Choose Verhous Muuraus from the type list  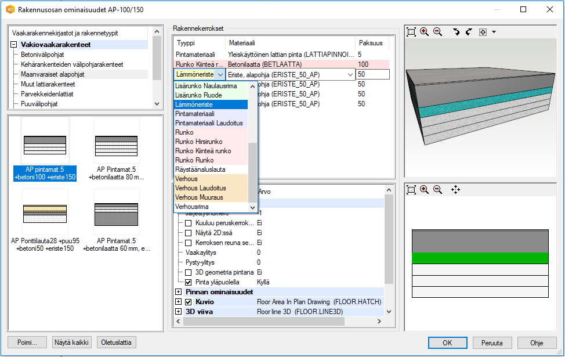click(198, 197)
